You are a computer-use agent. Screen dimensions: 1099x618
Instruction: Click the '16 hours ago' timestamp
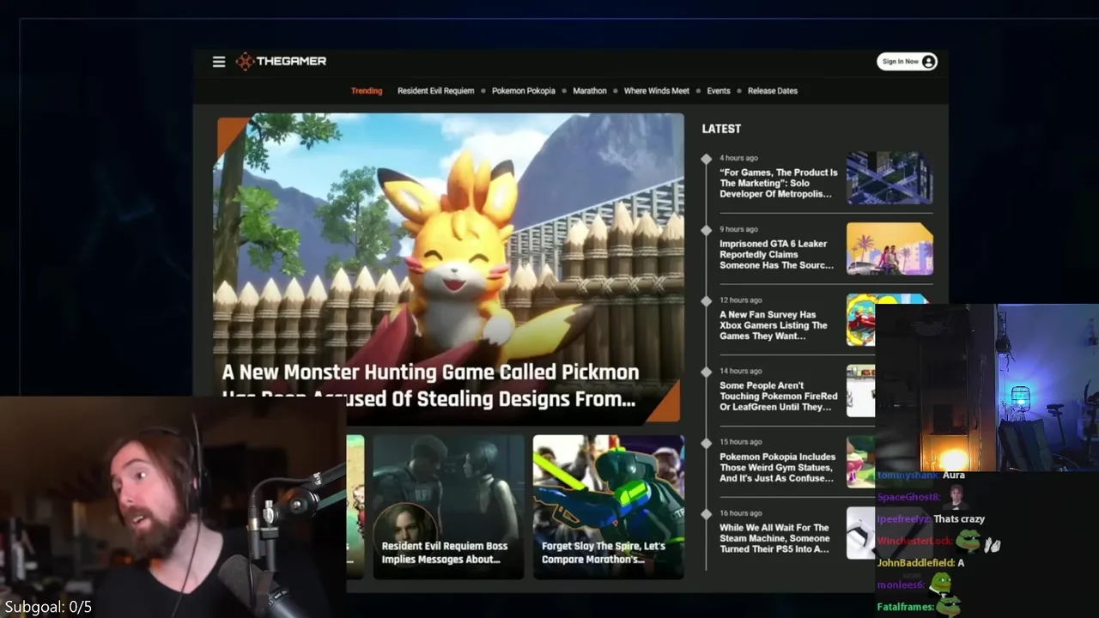pos(740,513)
